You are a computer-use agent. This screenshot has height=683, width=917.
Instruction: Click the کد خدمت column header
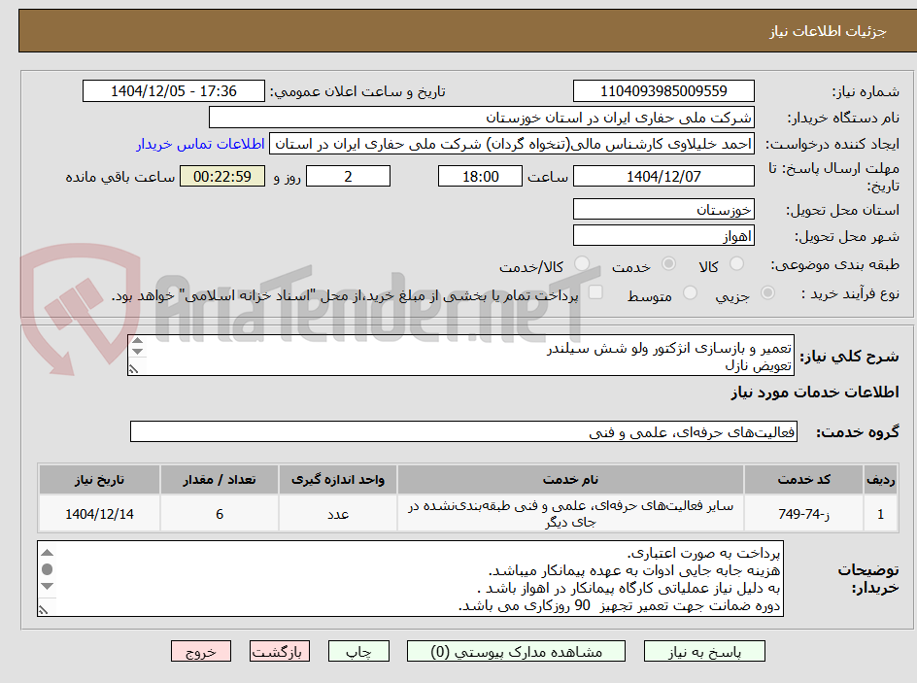tap(803, 480)
